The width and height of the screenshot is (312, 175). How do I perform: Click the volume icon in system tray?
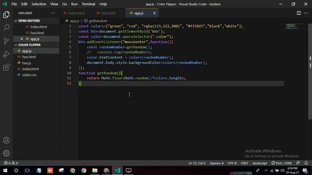point(282,171)
